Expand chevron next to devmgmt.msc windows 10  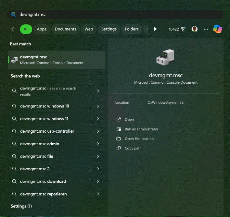pos(98,106)
